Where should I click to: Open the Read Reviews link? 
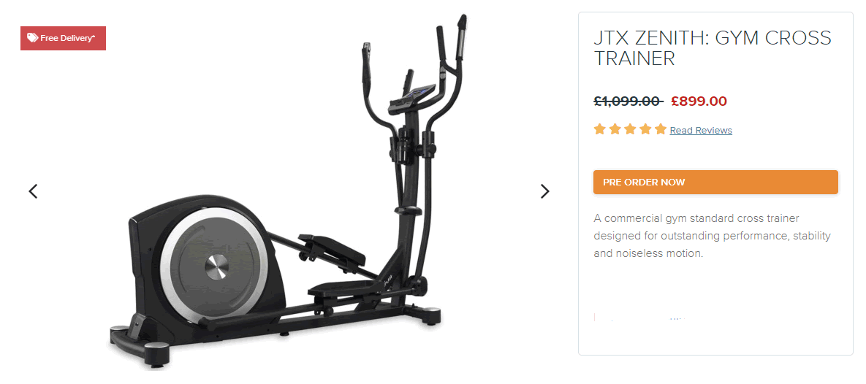tap(701, 131)
